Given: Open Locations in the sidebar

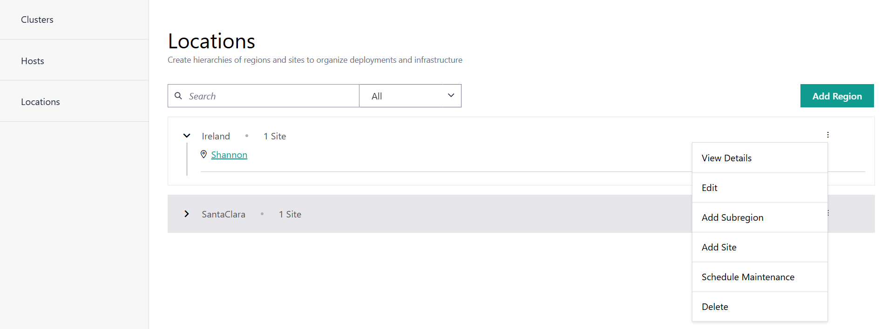Looking at the screenshot, I should pyautogui.click(x=41, y=102).
